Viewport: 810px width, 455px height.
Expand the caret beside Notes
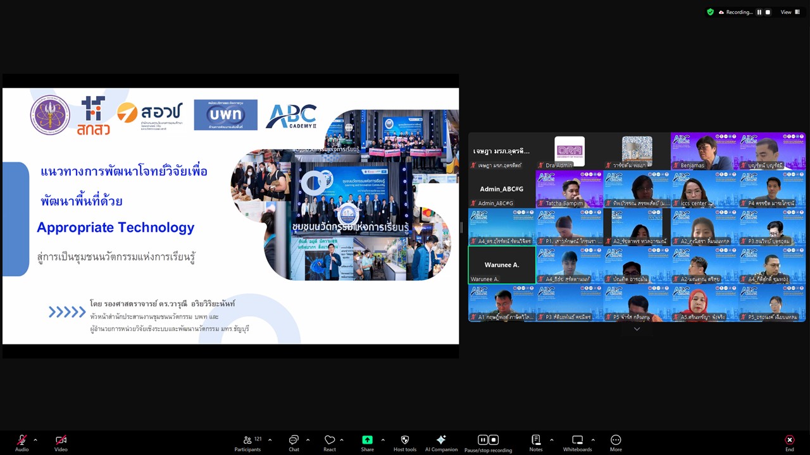coord(551,440)
